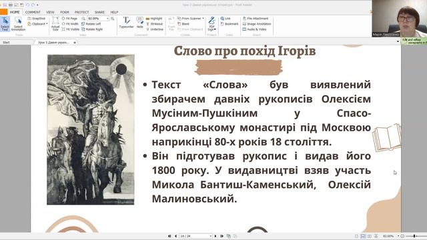427x240 pixels.
Task: Insert an Image Annotation
Action: click(x=256, y=24)
